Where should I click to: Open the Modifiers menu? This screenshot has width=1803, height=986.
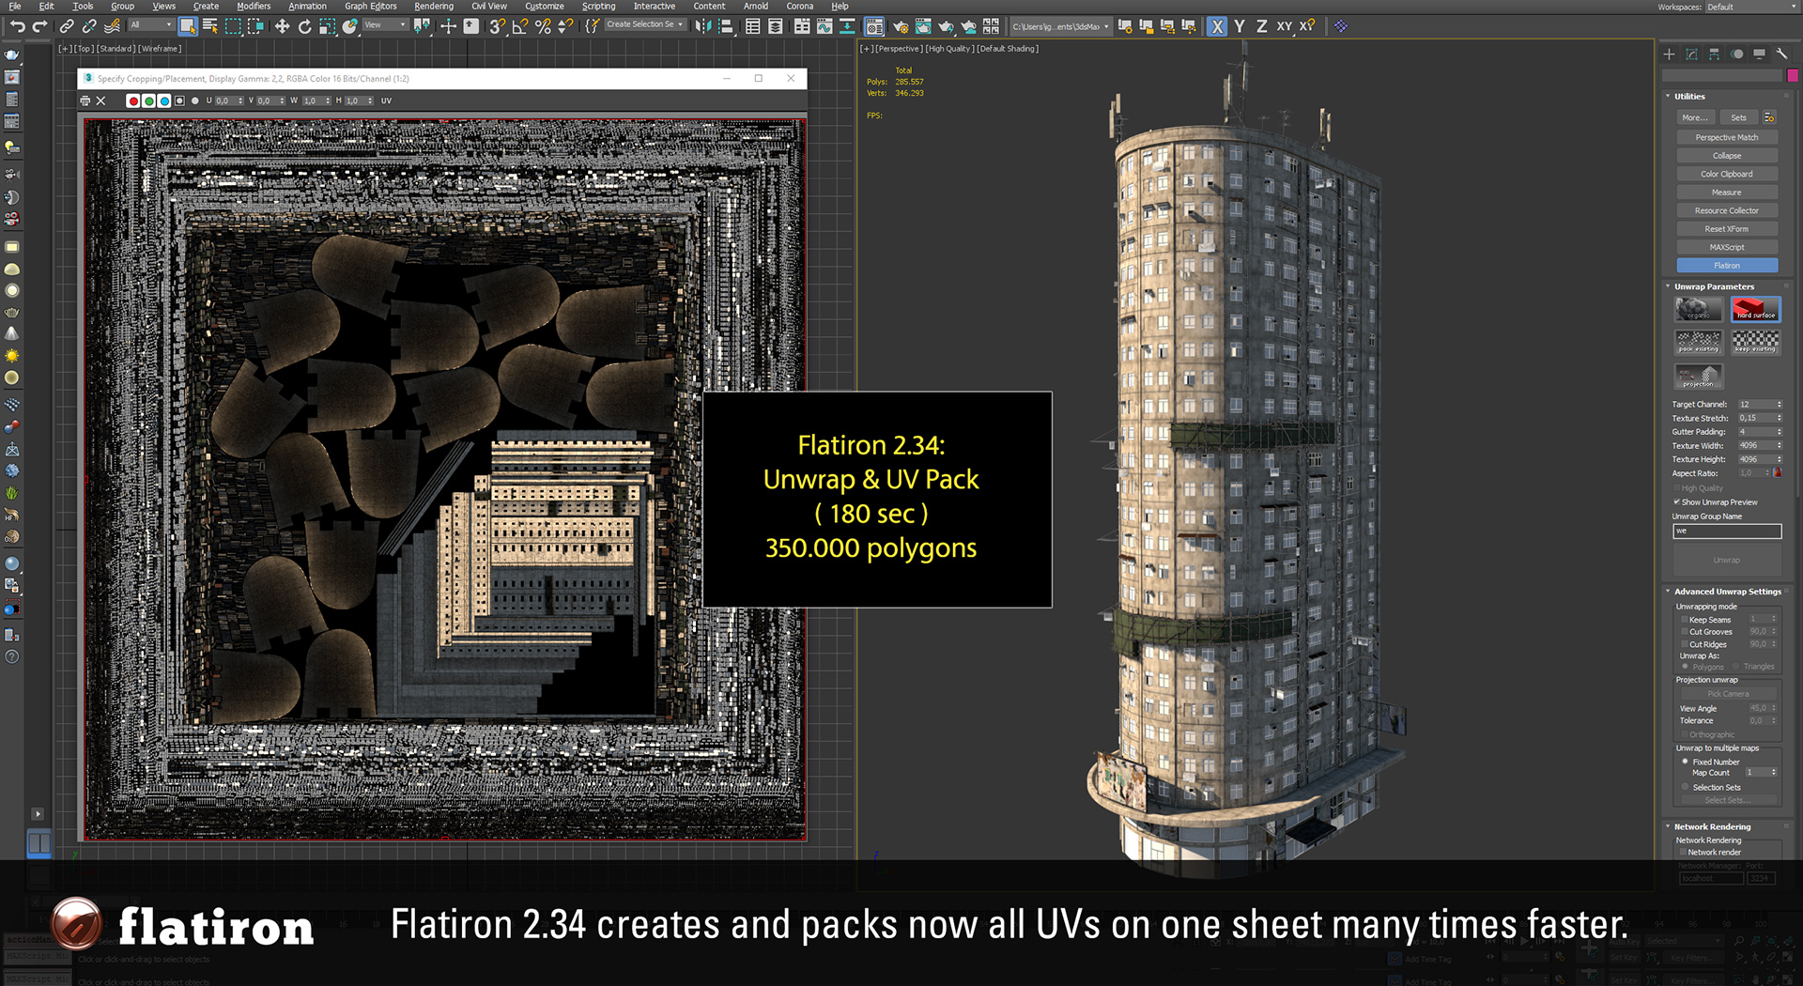point(254,7)
